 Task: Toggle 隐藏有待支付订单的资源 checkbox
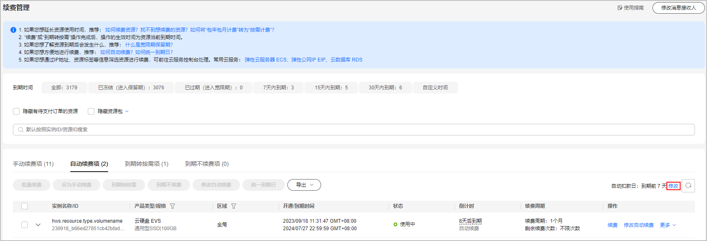click(16, 111)
